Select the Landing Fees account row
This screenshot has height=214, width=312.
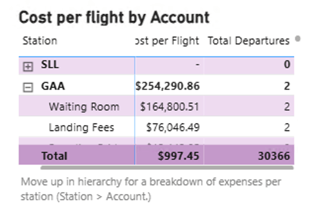(81, 128)
